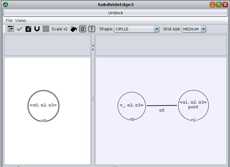Close the SubdivideEdge3 window
Screen dimensions: 230x167
pyautogui.click(x=225, y=5)
